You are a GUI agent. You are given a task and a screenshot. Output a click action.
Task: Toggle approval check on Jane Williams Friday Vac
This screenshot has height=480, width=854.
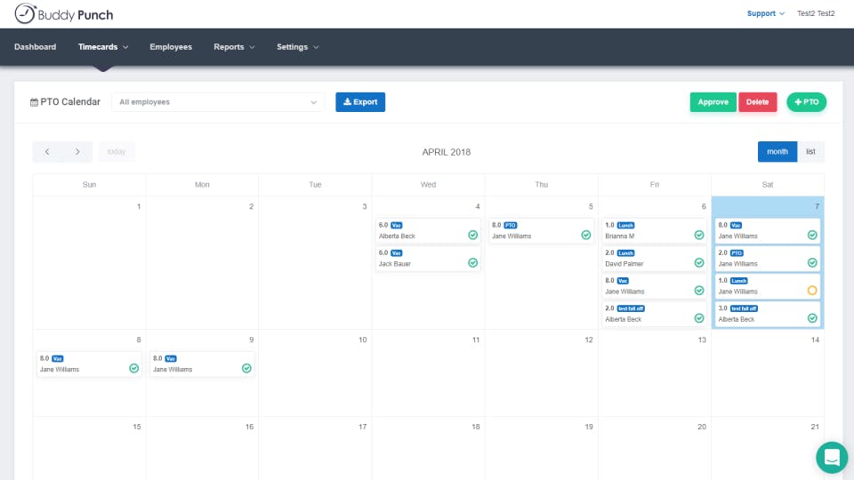tap(699, 291)
